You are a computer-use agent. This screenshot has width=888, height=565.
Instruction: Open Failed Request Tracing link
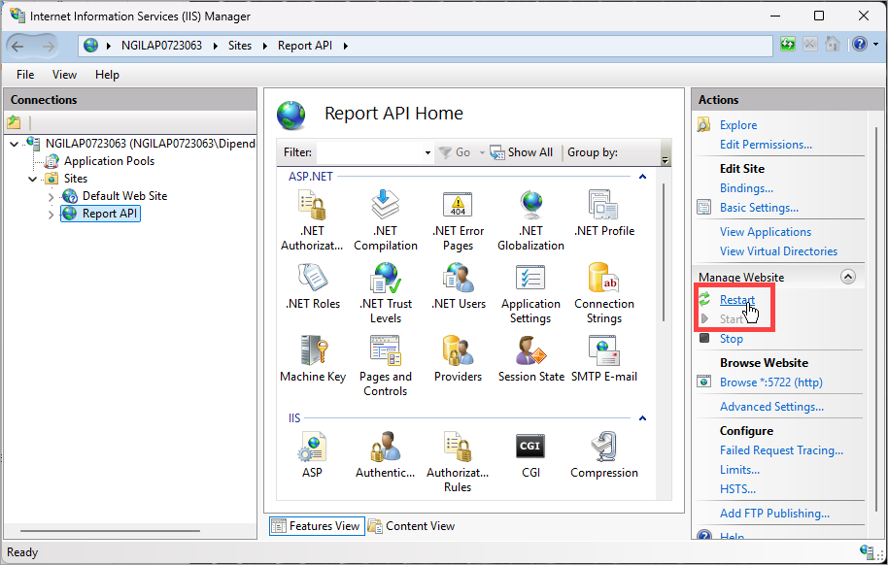point(781,450)
